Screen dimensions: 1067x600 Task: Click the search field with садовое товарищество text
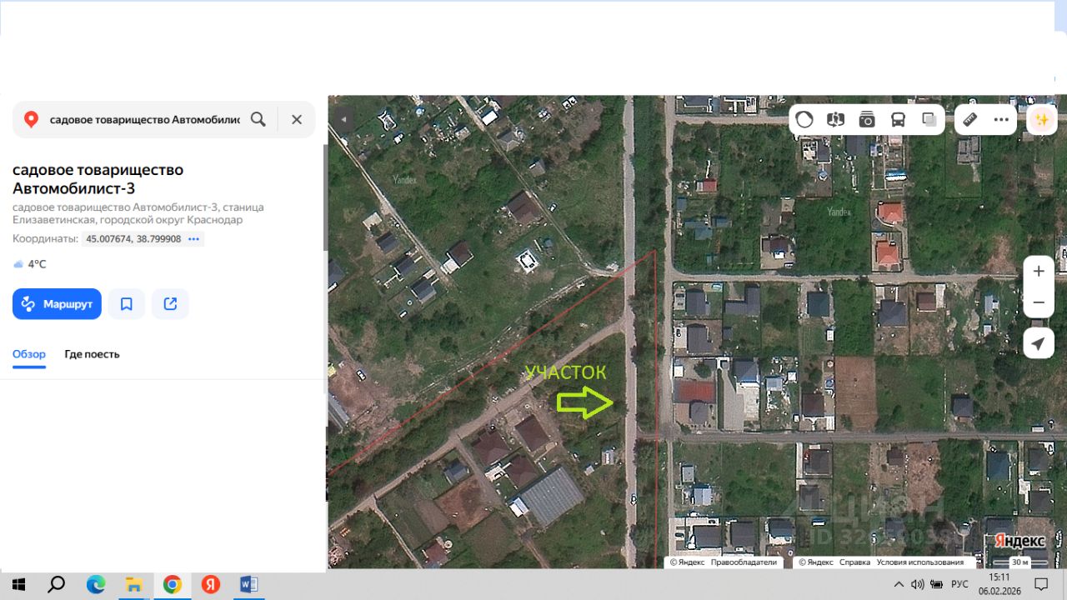point(145,119)
